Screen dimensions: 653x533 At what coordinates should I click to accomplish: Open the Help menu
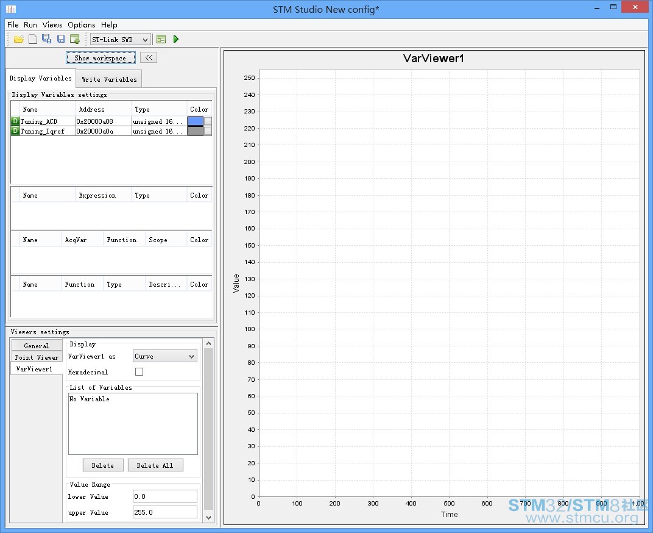point(109,24)
